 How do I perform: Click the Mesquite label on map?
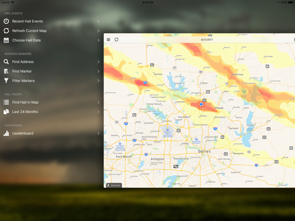point(238,153)
